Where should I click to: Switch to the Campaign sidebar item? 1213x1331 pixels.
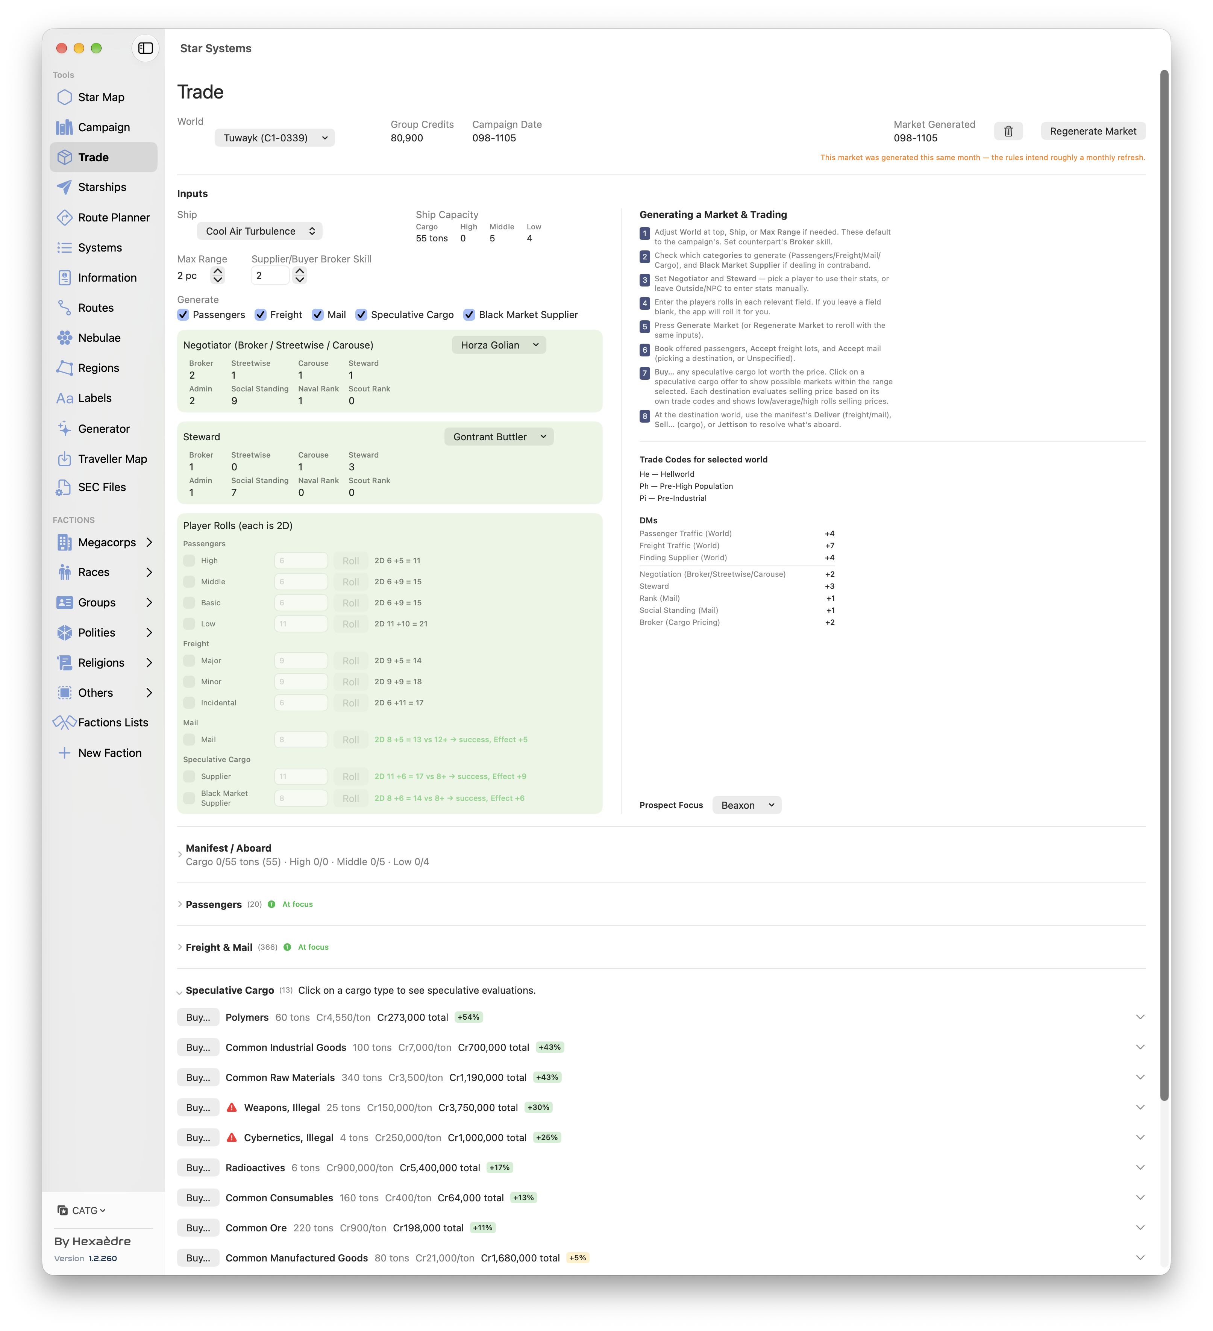tap(103, 127)
